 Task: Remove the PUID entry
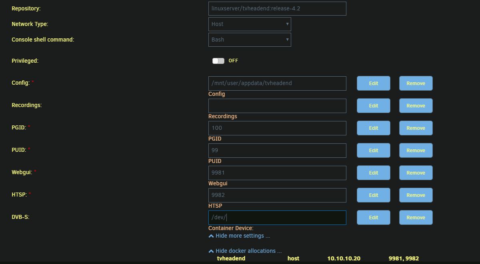416,150
